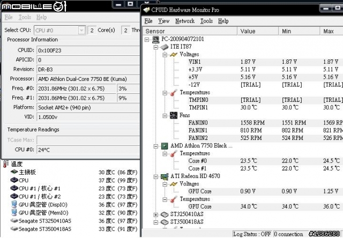Click the ITE IT87 Temperatures thermometer icon
The width and height of the screenshot is (343, 238).
tap(174, 93)
